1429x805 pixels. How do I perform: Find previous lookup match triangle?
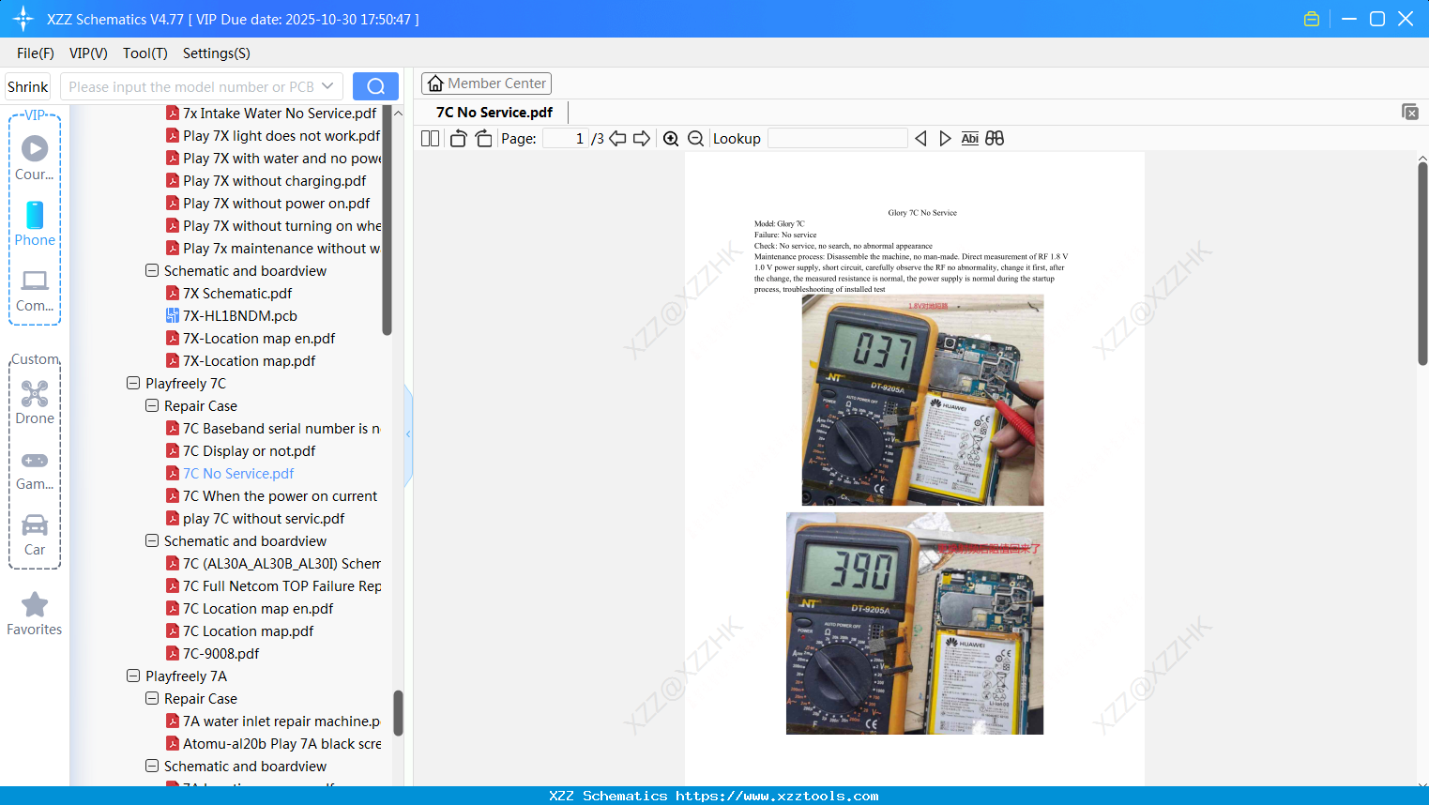pos(920,139)
